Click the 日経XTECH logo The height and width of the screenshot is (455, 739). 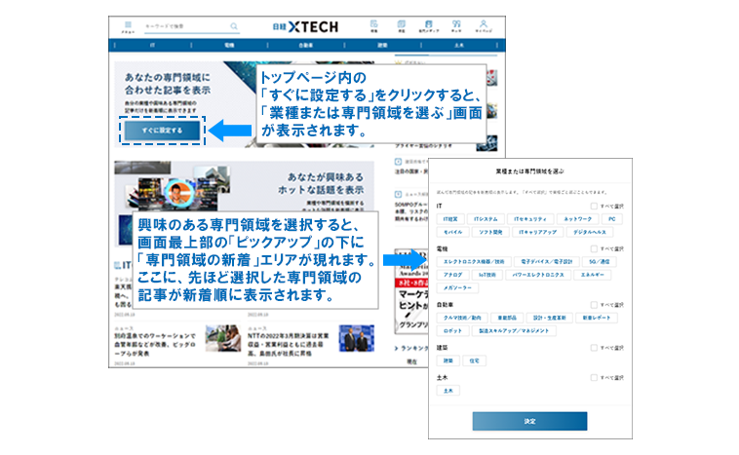305,27
